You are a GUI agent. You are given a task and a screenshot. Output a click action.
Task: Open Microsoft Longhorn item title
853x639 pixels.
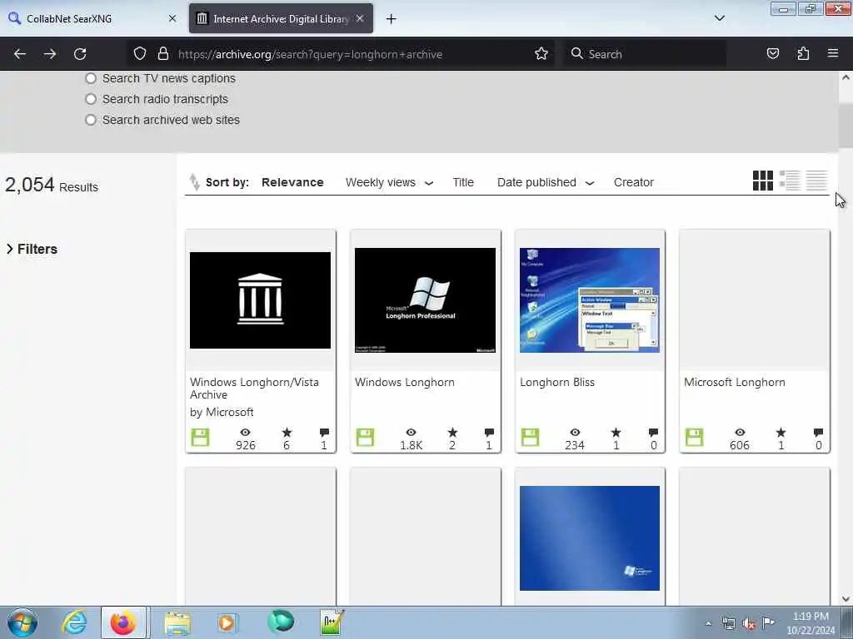[735, 383]
